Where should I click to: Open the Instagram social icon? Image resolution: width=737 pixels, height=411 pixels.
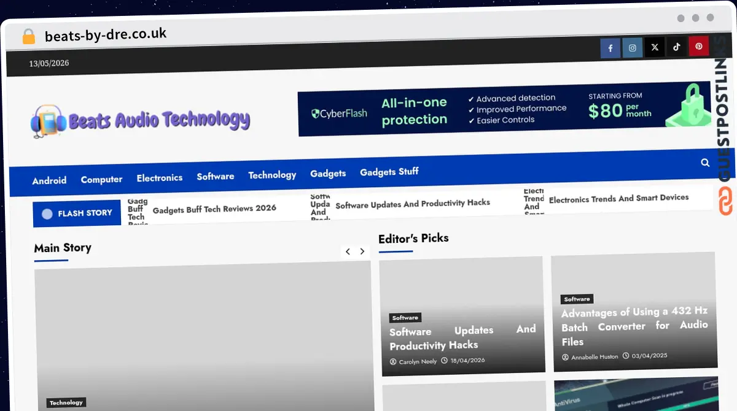point(632,48)
